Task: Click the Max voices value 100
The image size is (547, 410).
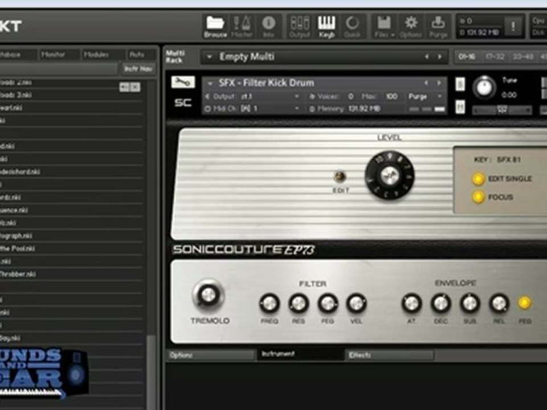Action: (391, 97)
